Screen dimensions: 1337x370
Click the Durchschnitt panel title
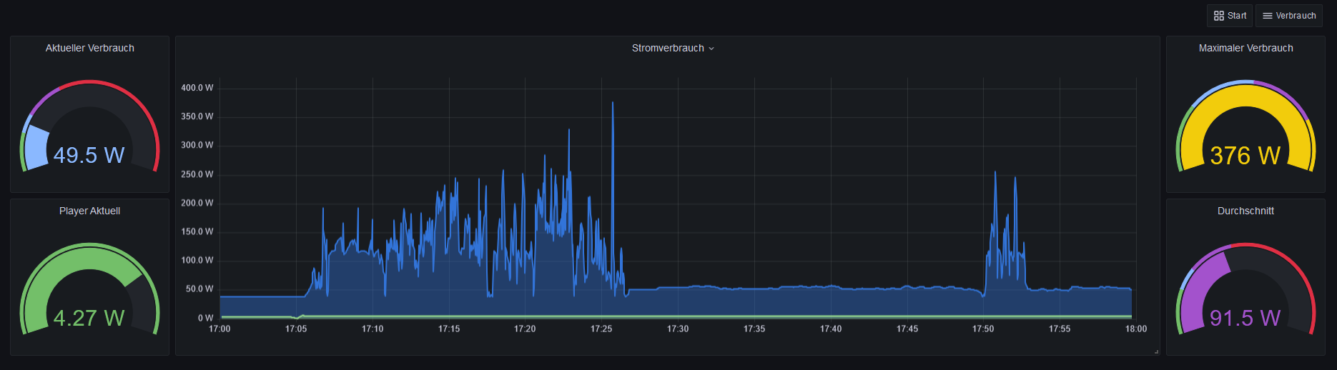[x=1245, y=211]
